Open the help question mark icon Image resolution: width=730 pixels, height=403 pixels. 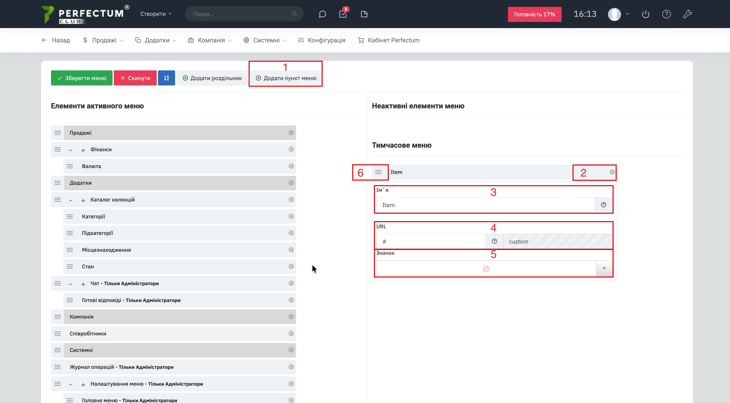coord(666,14)
